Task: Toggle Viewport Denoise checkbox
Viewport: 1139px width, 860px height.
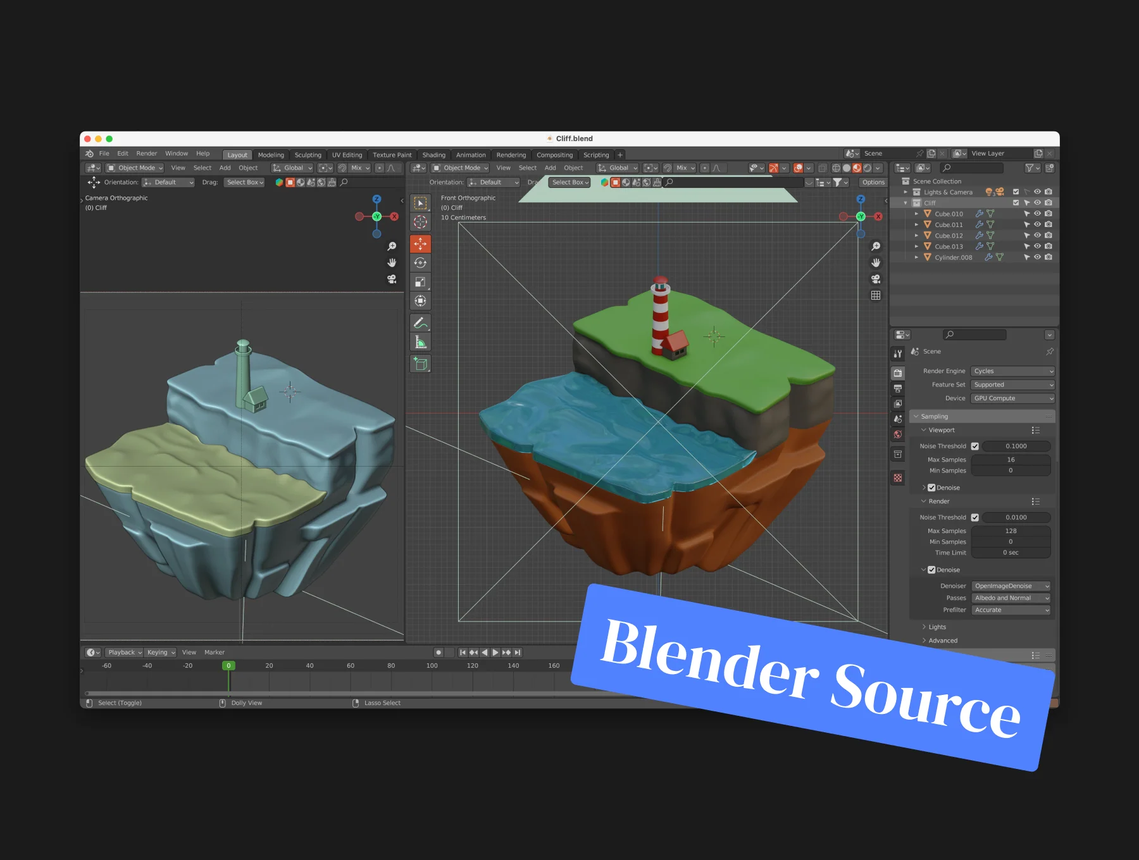Action: point(931,488)
